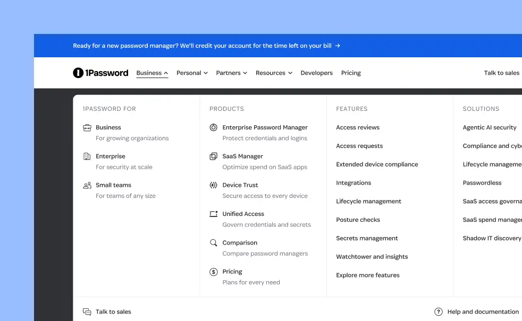Click 'Plans for every need' subtitle
The height and width of the screenshot is (321, 522).
(x=251, y=282)
